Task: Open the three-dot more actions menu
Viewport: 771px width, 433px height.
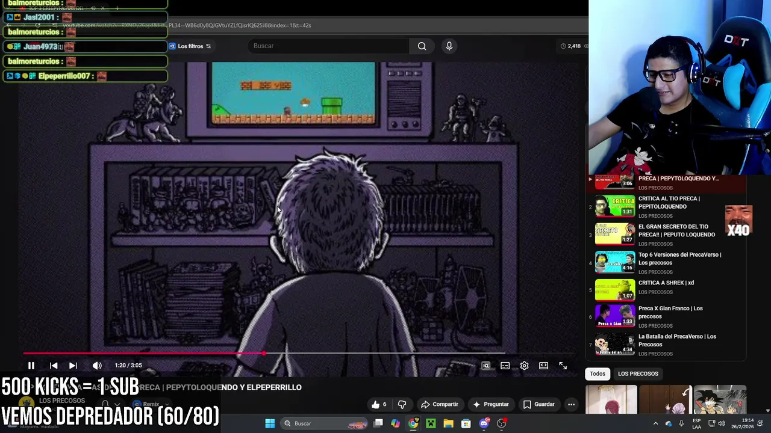Action: 571,404
